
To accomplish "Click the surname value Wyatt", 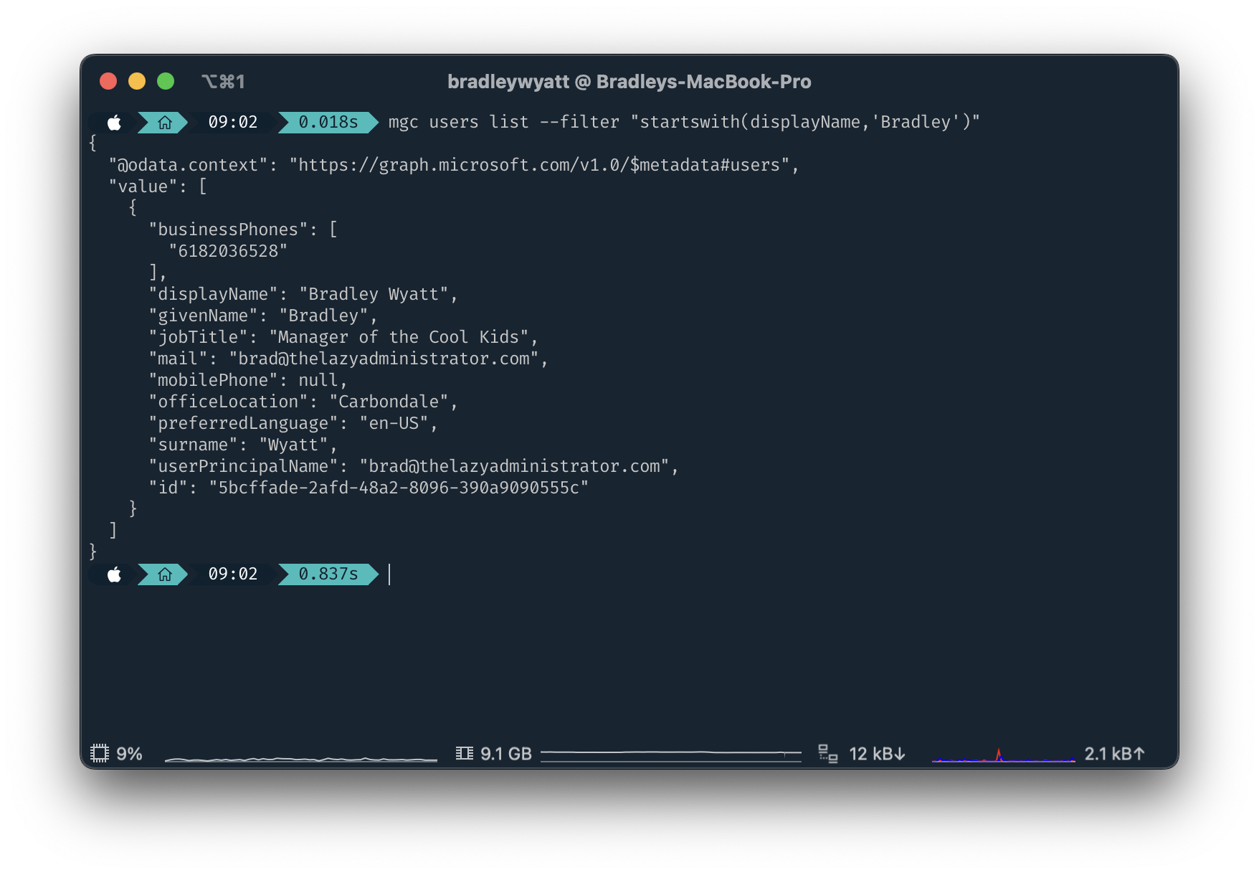I will [x=293, y=445].
